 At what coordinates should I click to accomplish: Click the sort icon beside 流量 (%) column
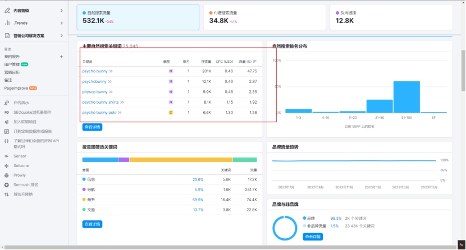[255, 62]
